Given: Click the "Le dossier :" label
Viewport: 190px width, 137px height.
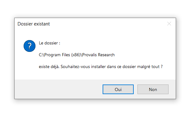Looking at the screenshot, I should coord(49,43).
